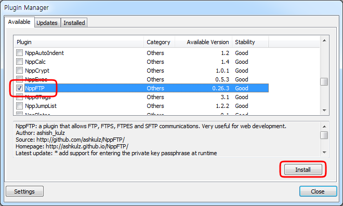Open the Available tab
This screenshot has width=343, height=206.
19,22
